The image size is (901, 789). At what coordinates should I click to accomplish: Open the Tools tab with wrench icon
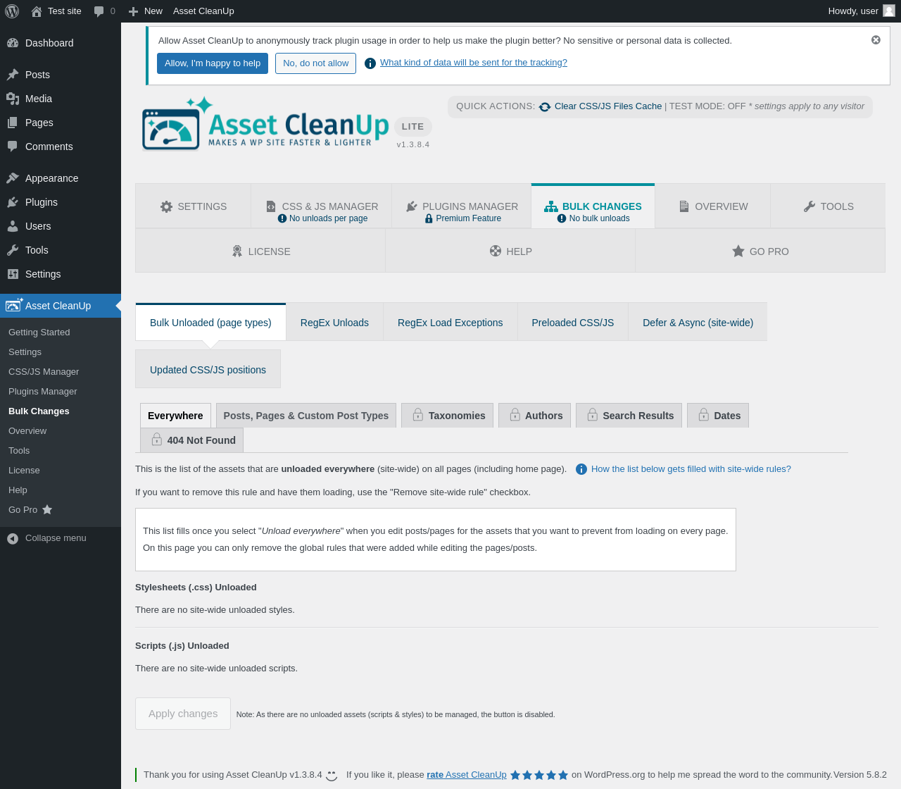click(828, 206)
